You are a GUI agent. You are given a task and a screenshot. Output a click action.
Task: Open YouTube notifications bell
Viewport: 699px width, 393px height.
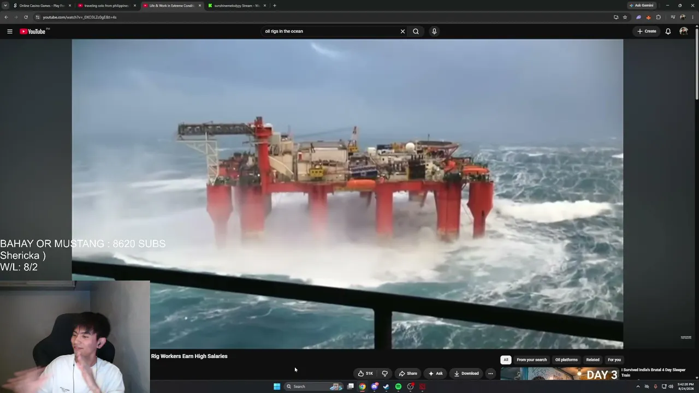click(668, 31)
